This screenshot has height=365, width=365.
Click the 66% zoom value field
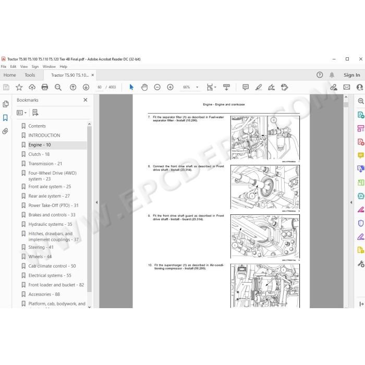click(x=187, y=87)
